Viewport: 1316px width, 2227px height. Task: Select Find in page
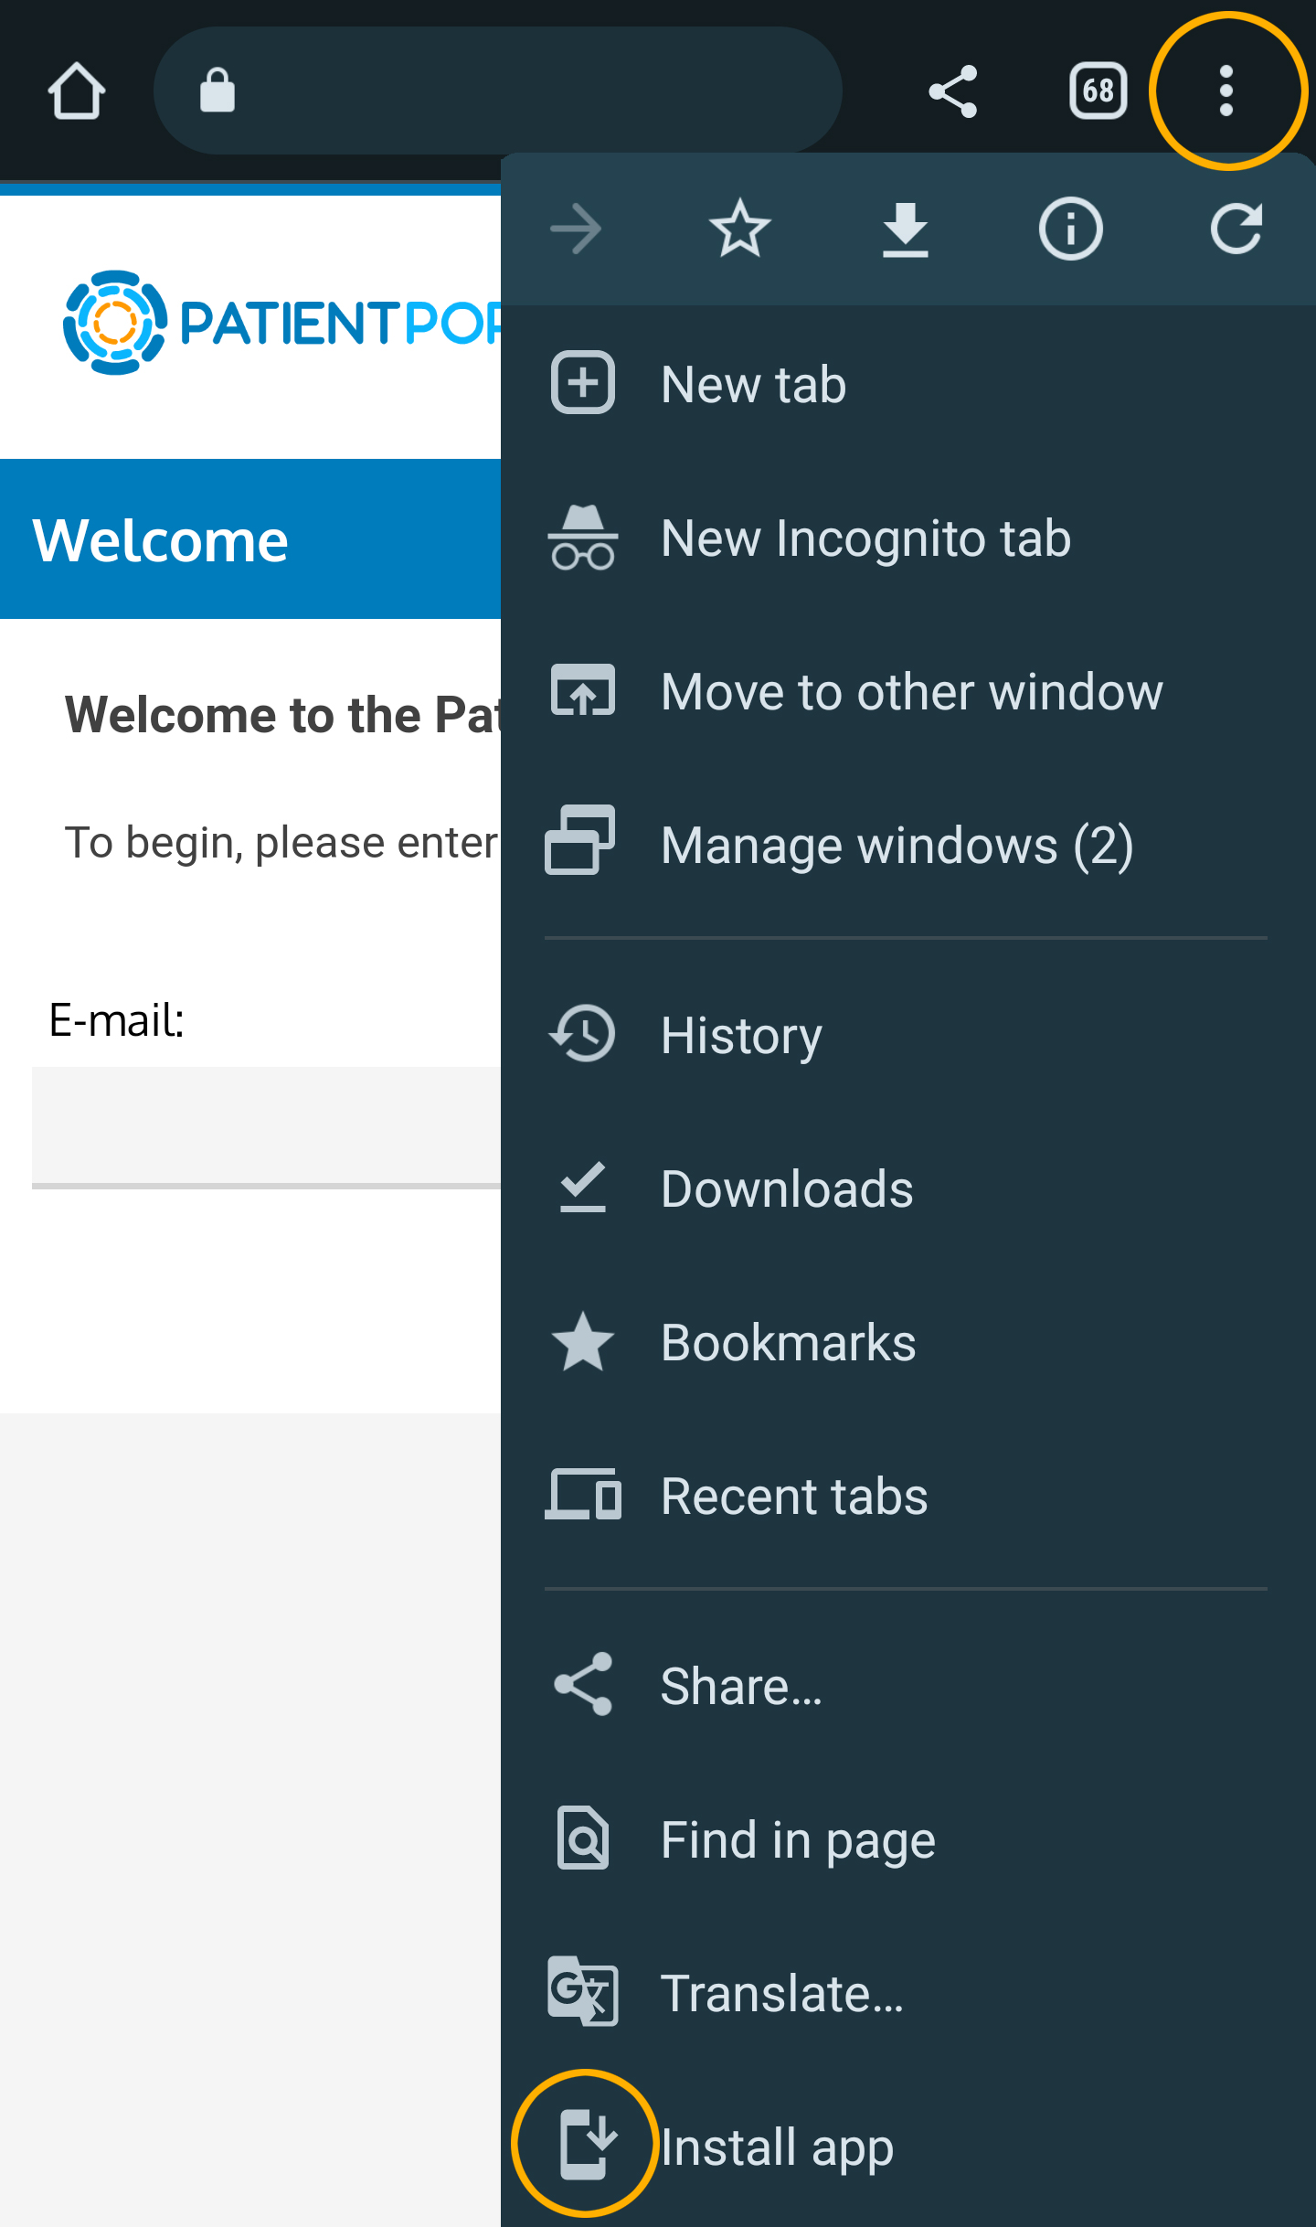(797, 1839)
